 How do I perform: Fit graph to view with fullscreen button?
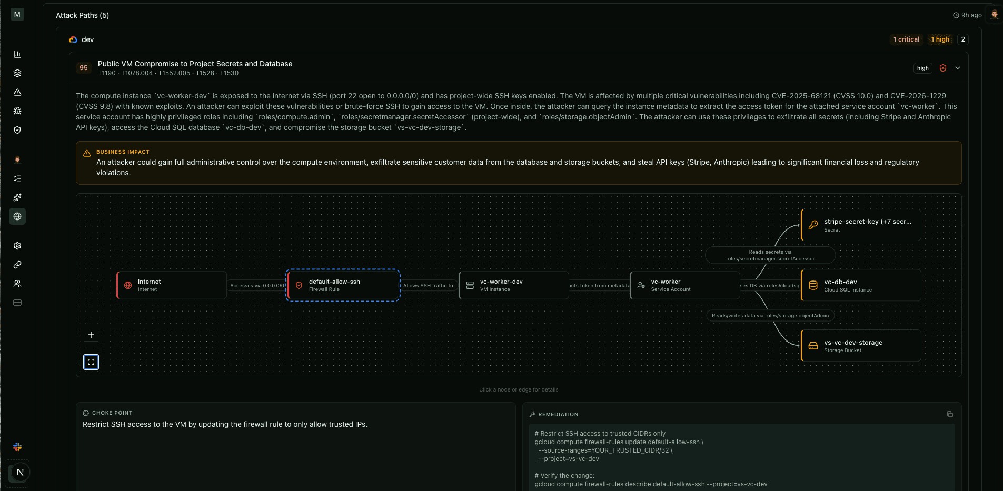pos(91,362)
